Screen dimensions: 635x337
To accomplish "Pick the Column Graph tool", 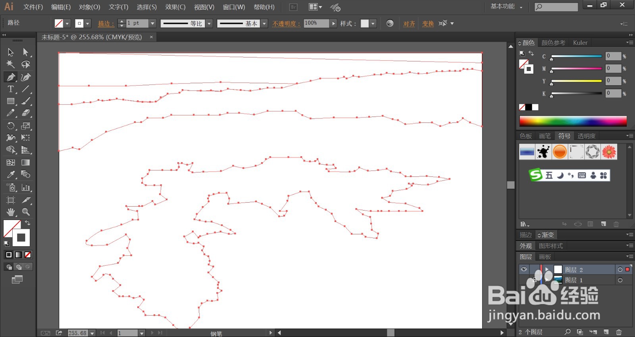I will [26, 188].
